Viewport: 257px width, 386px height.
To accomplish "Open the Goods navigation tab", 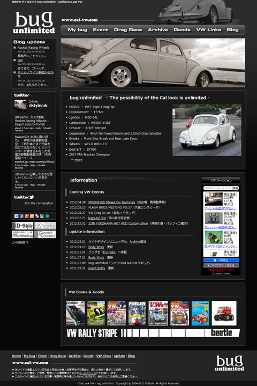I will click(182, 30).
